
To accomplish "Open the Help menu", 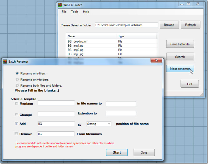I will click(x=86, y=12).
